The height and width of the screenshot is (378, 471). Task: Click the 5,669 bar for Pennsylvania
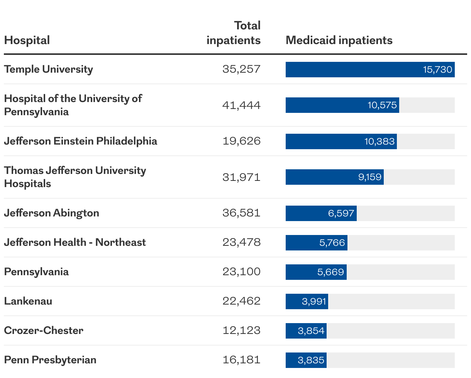[316, 272]
